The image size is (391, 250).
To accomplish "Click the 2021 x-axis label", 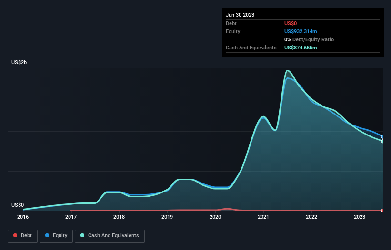I will click(263, 217).
